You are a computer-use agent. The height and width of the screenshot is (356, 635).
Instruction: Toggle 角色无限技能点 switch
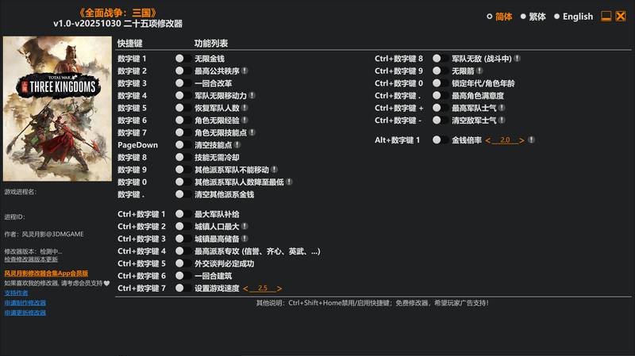point(183,132)
